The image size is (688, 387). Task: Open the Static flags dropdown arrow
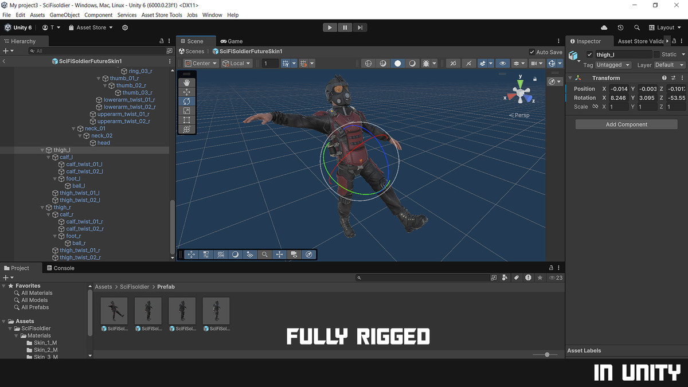[x=682, y=54]
